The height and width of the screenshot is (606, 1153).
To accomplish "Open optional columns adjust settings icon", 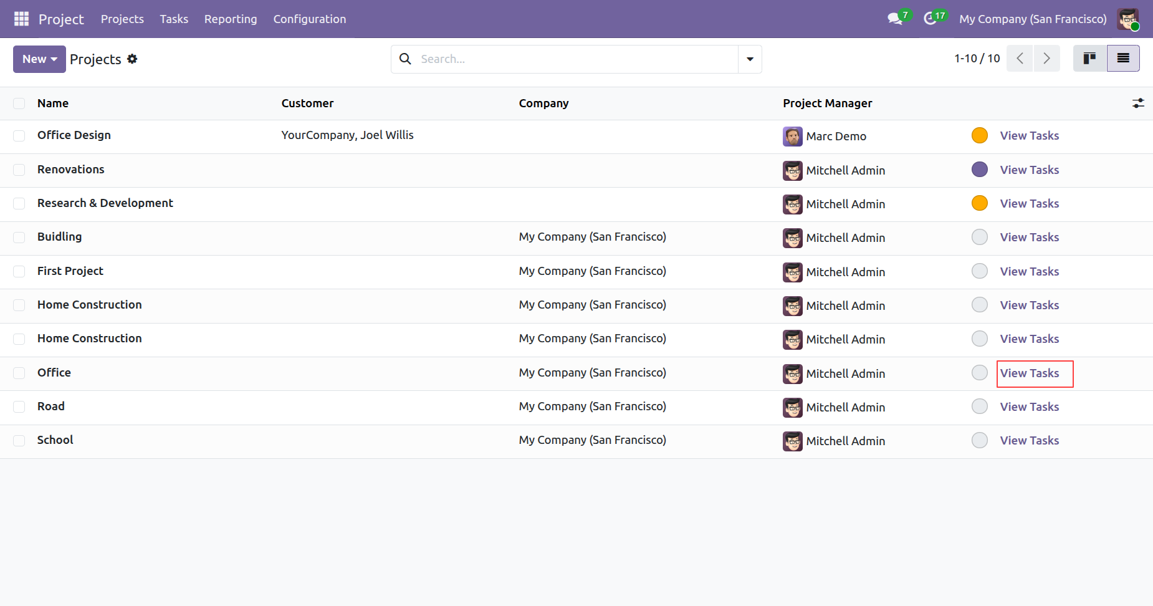I will [x=1138, y=103].
